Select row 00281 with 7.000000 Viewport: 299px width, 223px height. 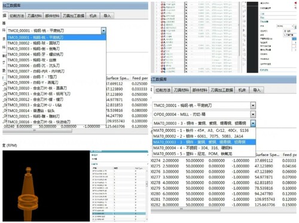(x=224, y=199)
